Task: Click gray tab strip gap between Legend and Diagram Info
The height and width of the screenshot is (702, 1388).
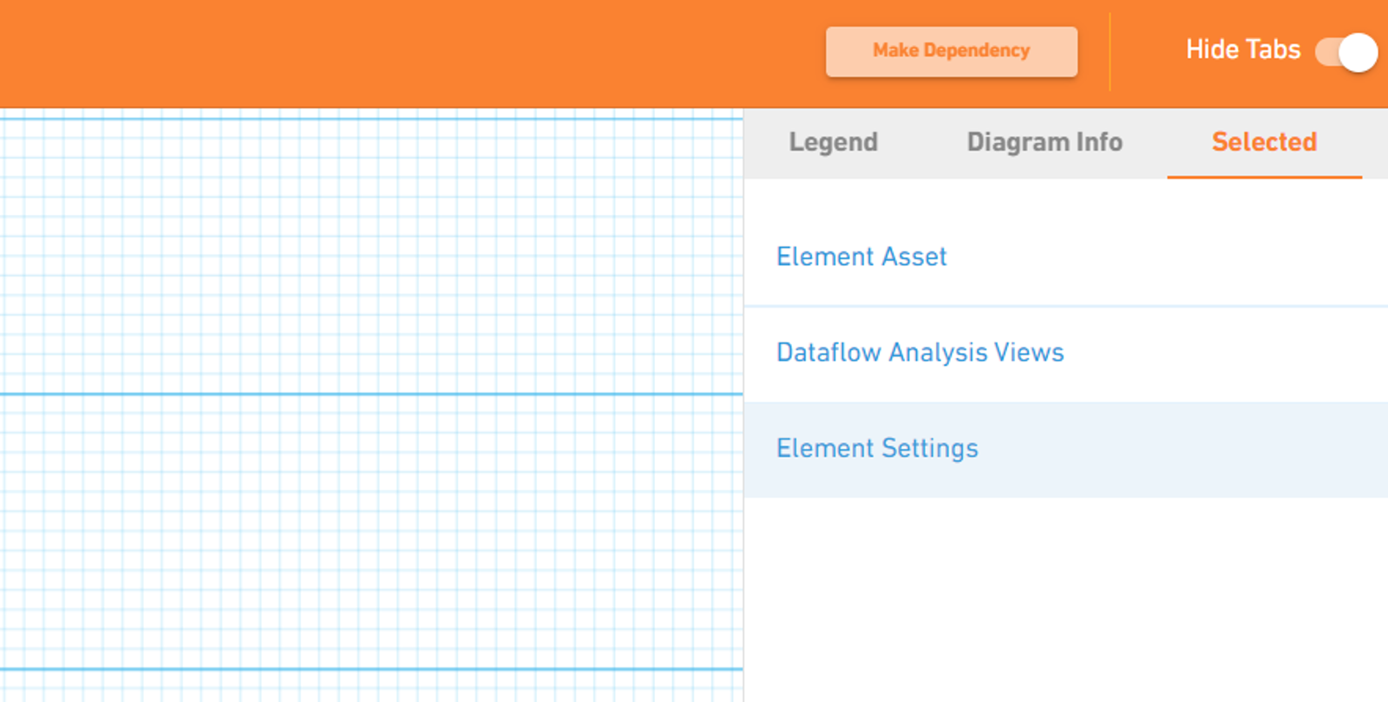Action: point(922,142)
